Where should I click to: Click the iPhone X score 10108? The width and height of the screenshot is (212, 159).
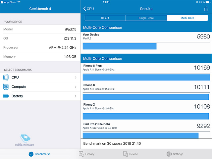coord(202,107)
